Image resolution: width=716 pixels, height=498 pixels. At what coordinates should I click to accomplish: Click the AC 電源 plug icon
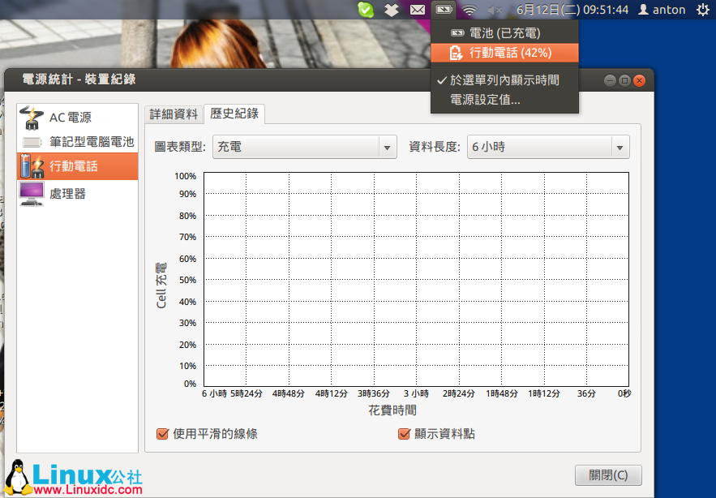click(32, 118)
